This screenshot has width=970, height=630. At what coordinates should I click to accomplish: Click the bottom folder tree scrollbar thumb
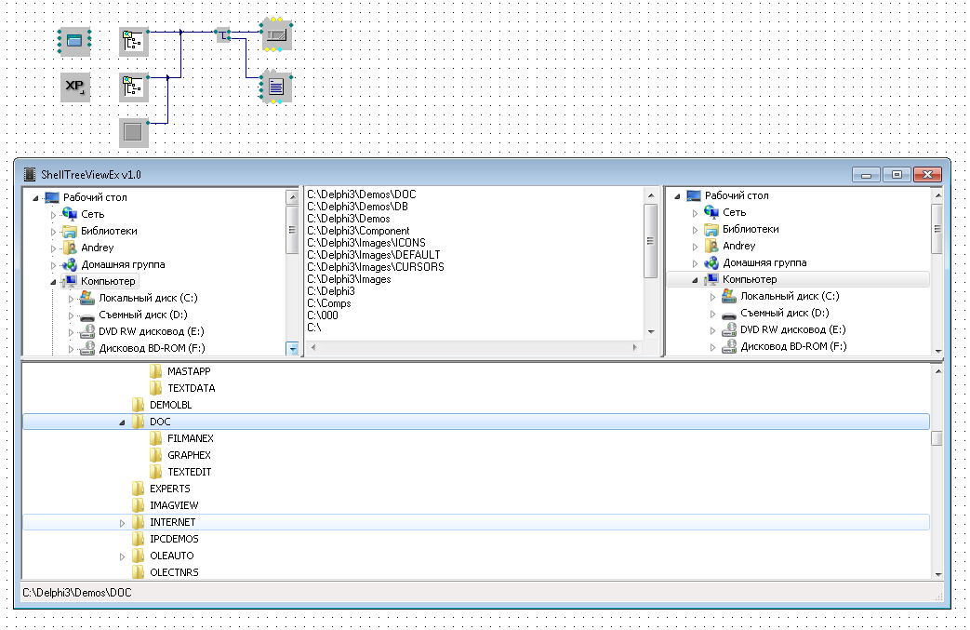coord(937,438)
